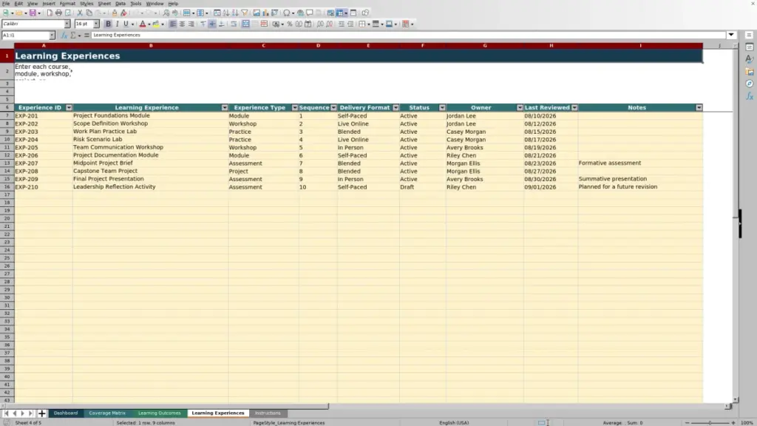Viewport: 757px width, 426px height.
Task: Insert a chart icon
Action: [265, 13]
